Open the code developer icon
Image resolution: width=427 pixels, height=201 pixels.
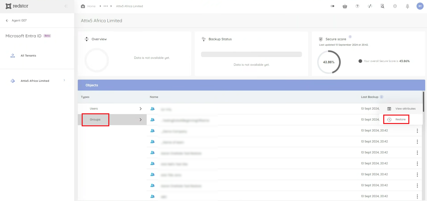pyautogui.click(x=370, y=6)
